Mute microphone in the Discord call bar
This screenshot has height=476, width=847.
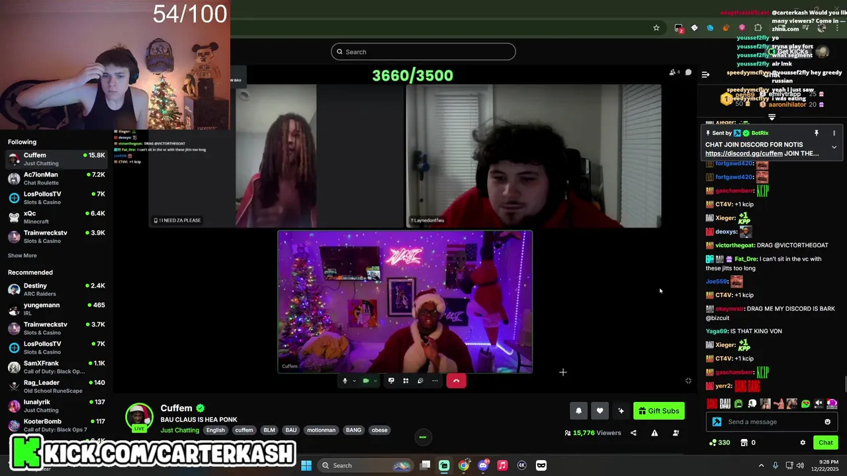[345, 381]
